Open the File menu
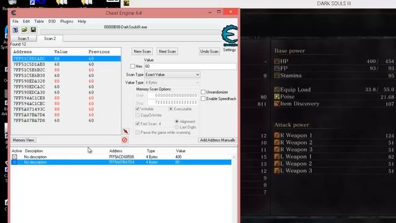 pos(15,22)
